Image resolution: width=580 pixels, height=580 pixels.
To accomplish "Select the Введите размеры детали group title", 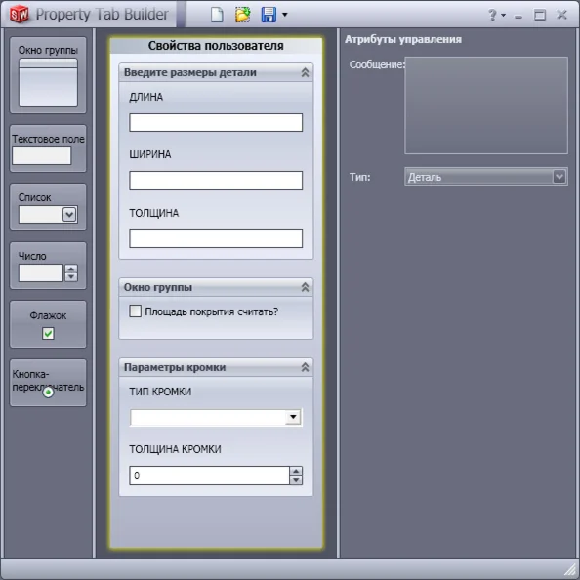I will 190,72.
